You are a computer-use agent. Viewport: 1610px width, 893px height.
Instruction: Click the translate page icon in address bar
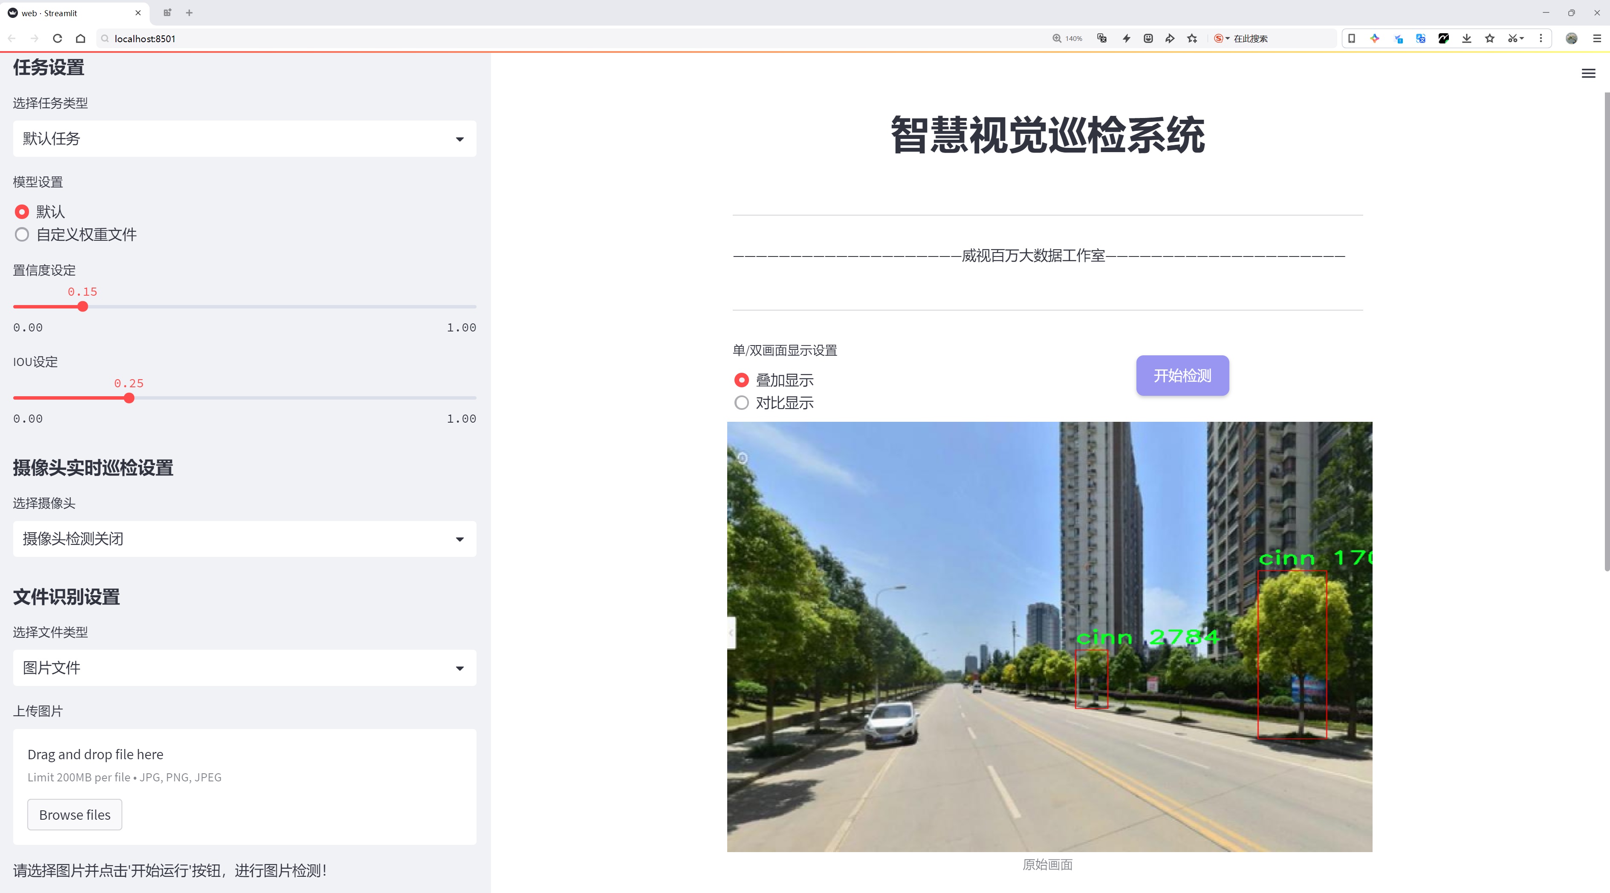point(1102,39)
